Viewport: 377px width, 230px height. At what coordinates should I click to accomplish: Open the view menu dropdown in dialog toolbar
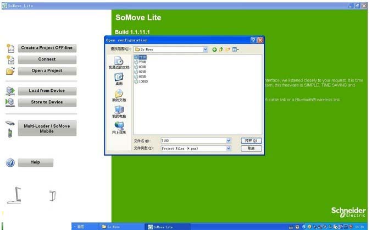click(x=235, y=50)
